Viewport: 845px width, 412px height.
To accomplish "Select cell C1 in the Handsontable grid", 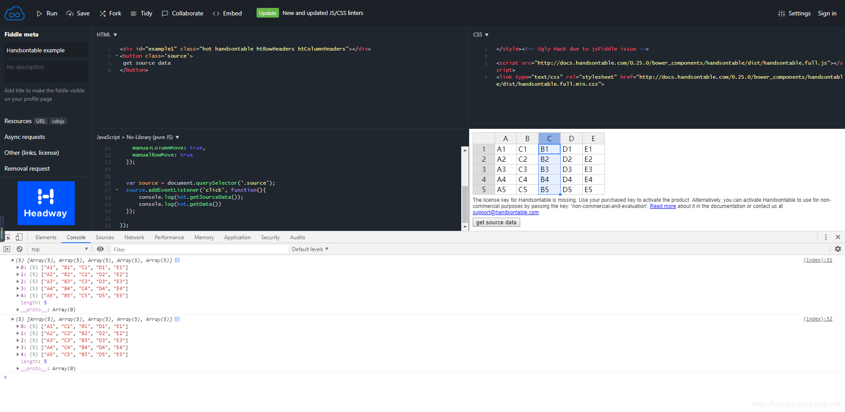I will click(x=549, y=149).
